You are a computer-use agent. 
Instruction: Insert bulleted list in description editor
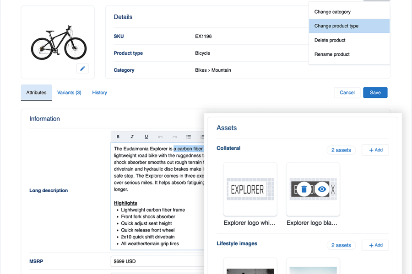click(189, 137)
